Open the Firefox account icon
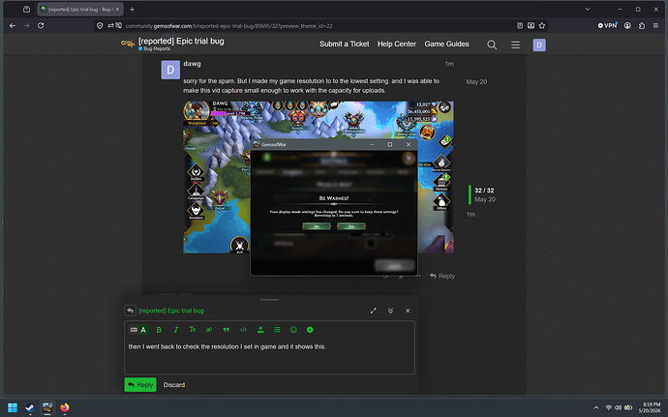The image size is (668, 417). click(627, 25)
